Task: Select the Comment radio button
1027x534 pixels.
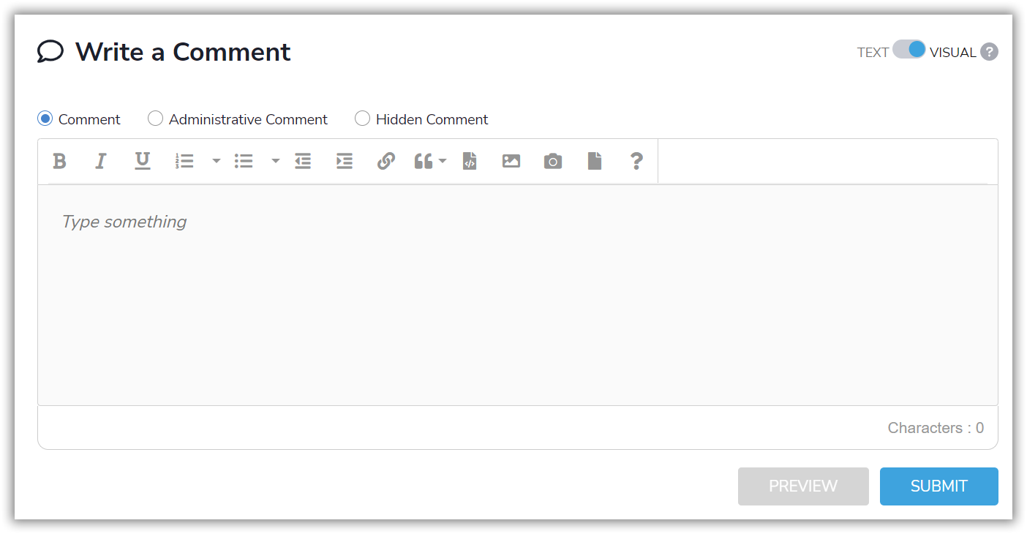Action: 45,118
